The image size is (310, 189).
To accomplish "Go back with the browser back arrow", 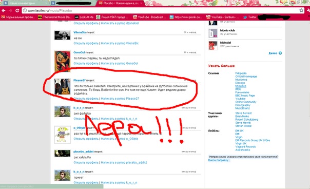I will [x=4, y=10].
